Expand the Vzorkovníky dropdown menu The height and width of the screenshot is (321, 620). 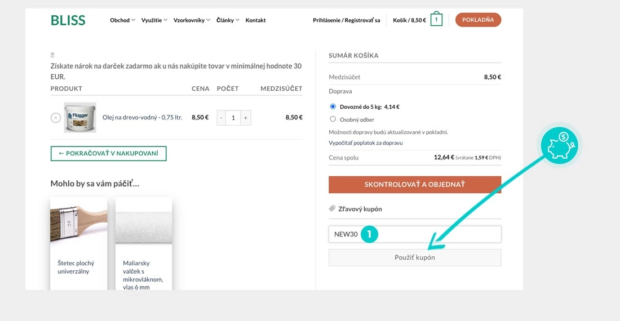(x=192, y=20)
